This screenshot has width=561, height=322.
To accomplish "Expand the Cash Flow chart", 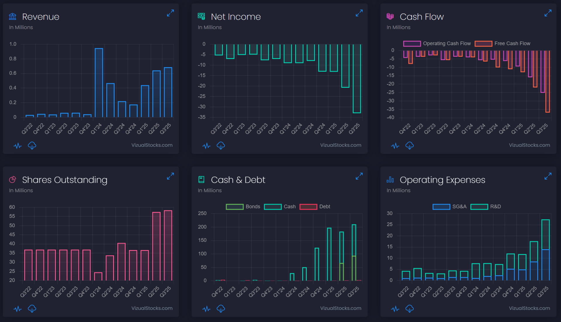I will (x=548, y=13).
